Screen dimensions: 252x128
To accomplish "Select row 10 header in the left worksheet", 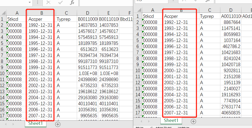I will 3,73.
